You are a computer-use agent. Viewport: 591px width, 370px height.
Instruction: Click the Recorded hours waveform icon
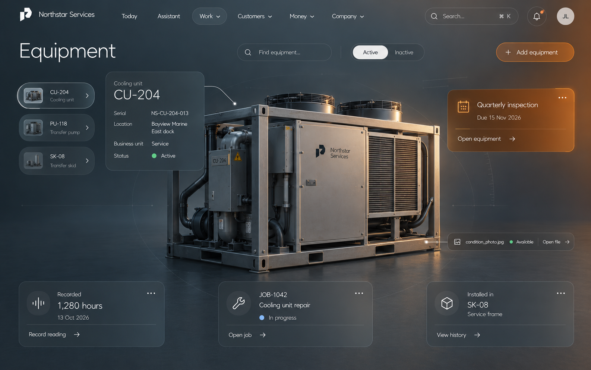(x=38, y=303)
